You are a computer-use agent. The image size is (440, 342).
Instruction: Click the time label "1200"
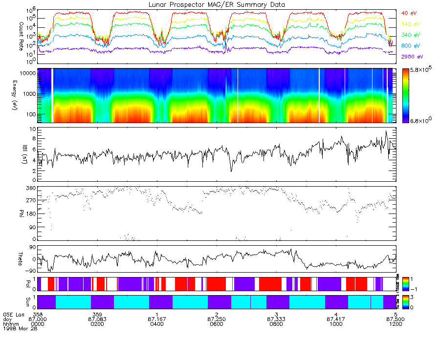396,324
